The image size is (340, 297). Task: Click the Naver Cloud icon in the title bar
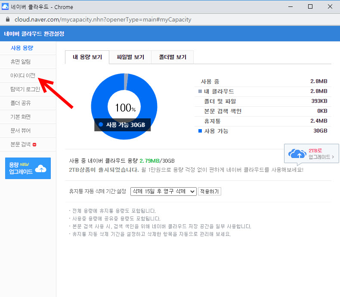[x=5, y=7]
